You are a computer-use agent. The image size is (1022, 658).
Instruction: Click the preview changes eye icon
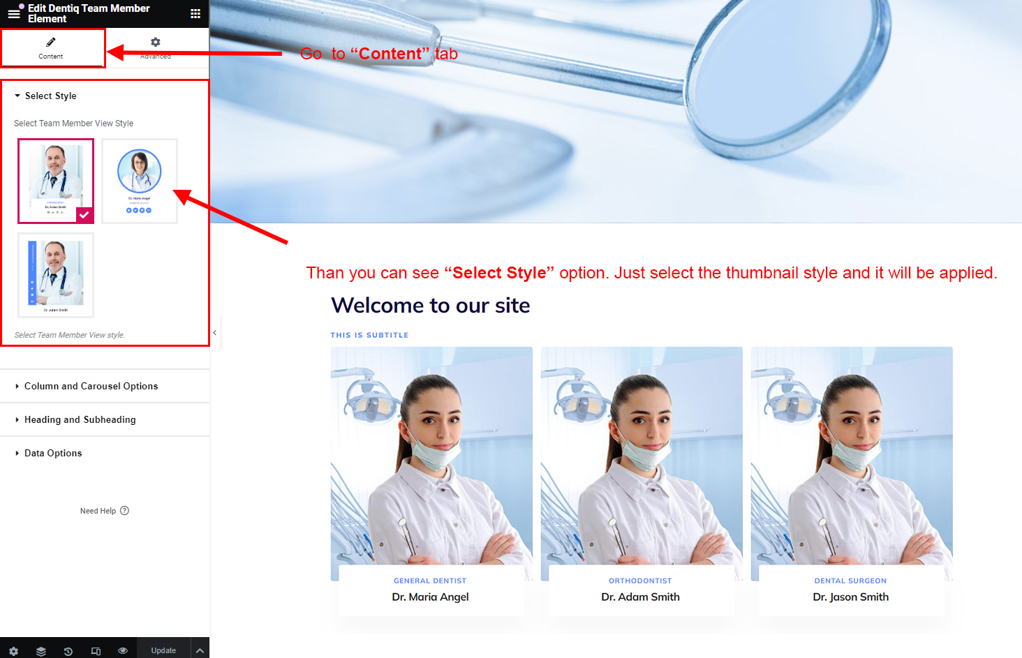123,650
